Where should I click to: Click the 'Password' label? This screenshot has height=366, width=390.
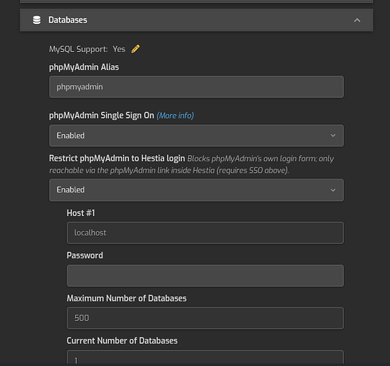85,255
